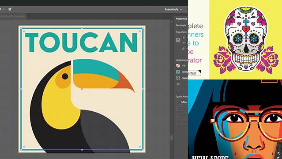Screen dimensions: 282x159
Task: Click the fx effects icon
Action: click(178, 84)
